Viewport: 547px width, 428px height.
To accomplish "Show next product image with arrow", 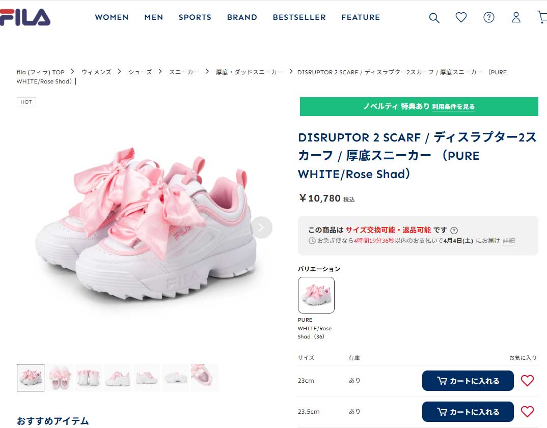I will pos(261,227).
